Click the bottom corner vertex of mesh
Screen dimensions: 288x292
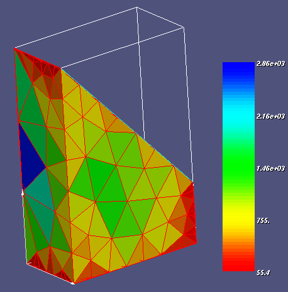pyautogui.click(x=73, y=283)
